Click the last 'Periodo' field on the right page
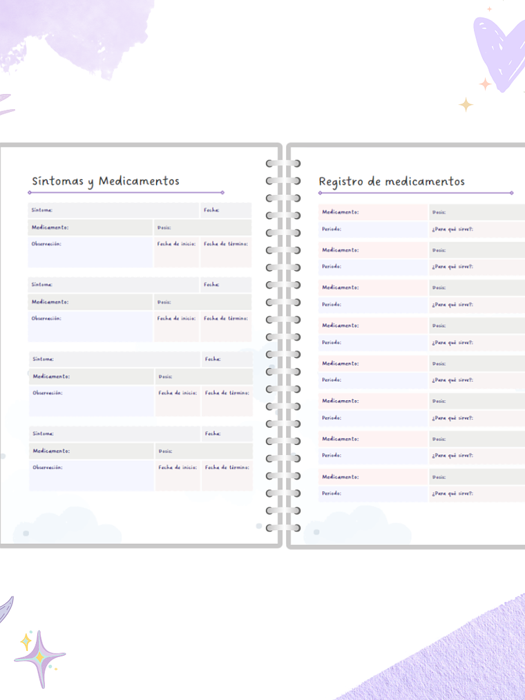Image resolution: width=525 pixels, height=700 pixels. pos(373,494)
